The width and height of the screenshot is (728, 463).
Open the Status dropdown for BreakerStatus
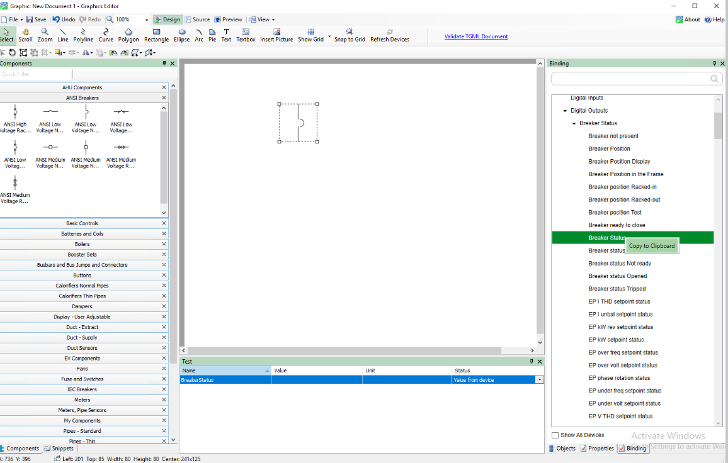click(x=539, y=380)
